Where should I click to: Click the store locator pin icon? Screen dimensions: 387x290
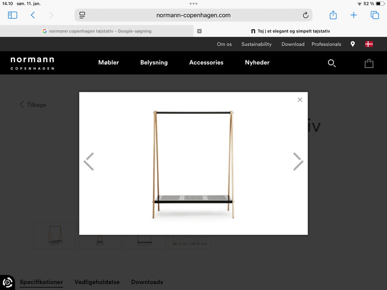point(353,44)
